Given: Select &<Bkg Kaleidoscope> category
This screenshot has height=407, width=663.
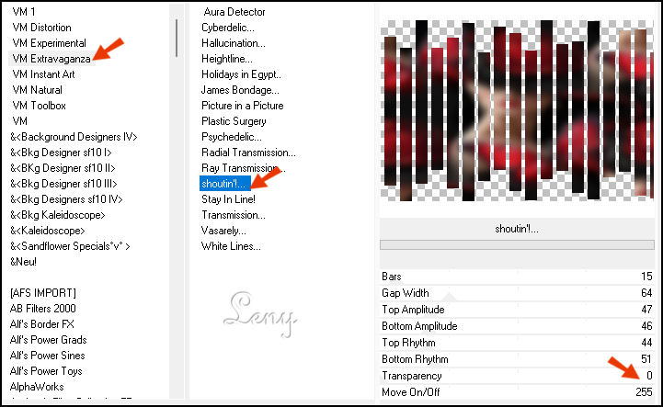Looking at the screenshot, I should pyautogui.click(x=58, y=215).
